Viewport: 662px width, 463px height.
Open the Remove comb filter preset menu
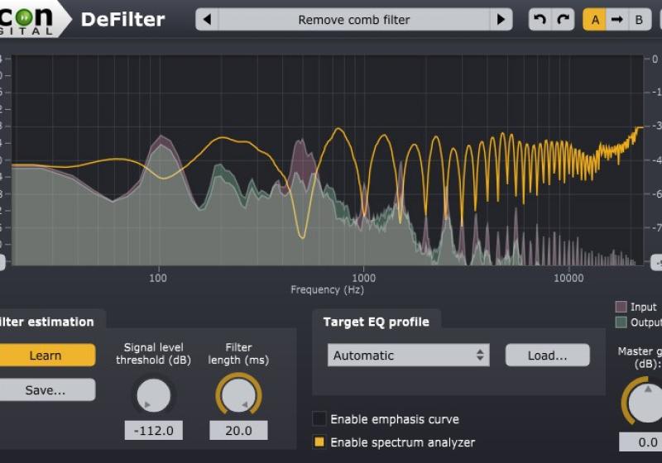[x=353, y=20]
